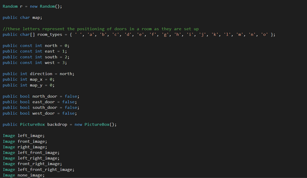Click the none_image declaration
This screenshot has width=307, height=178.
point(24,175)
